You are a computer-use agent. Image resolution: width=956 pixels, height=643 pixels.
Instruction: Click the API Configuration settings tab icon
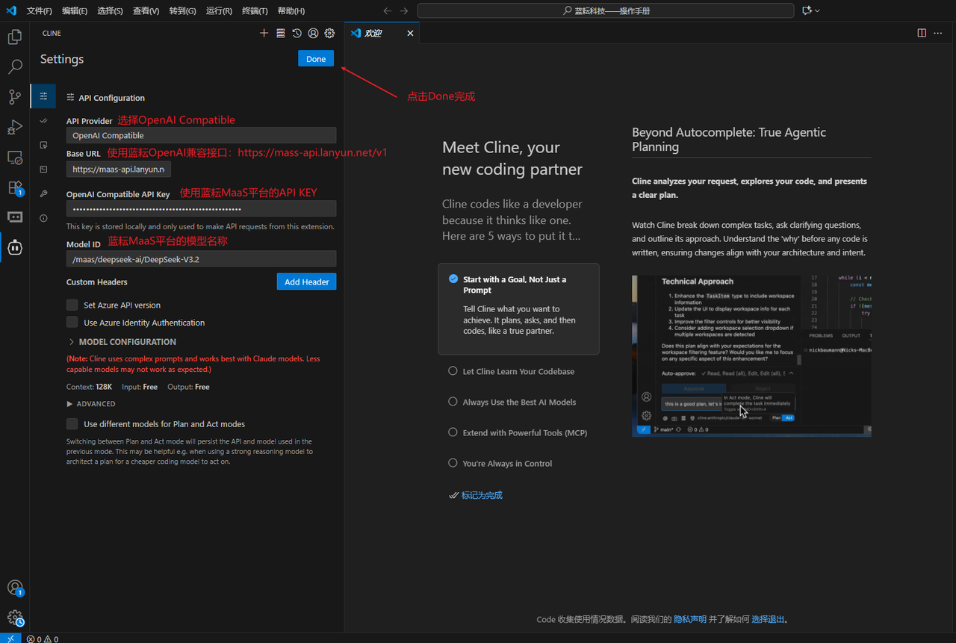tap(43, 96)
